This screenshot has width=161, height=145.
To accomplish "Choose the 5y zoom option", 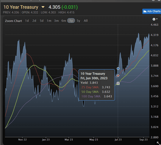I will (78, 21).
